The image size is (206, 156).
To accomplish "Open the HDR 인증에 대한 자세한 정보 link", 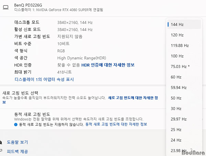I will (x=108, y=65).
